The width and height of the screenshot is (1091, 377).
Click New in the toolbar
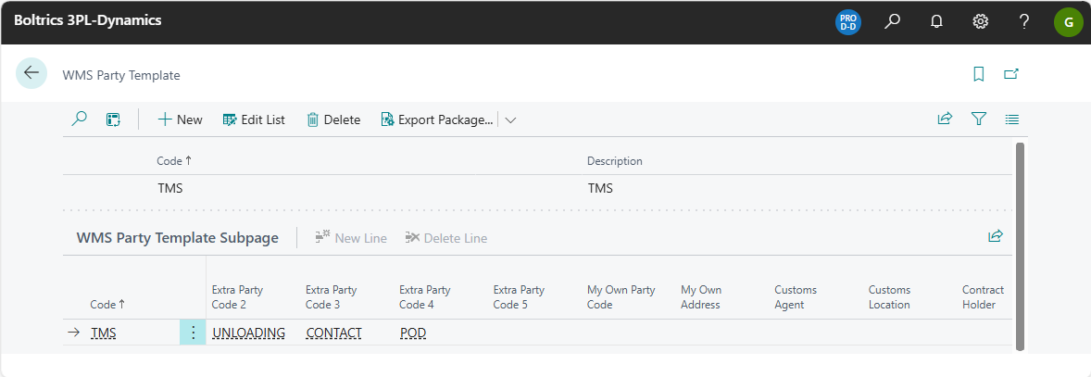point(180,119)
